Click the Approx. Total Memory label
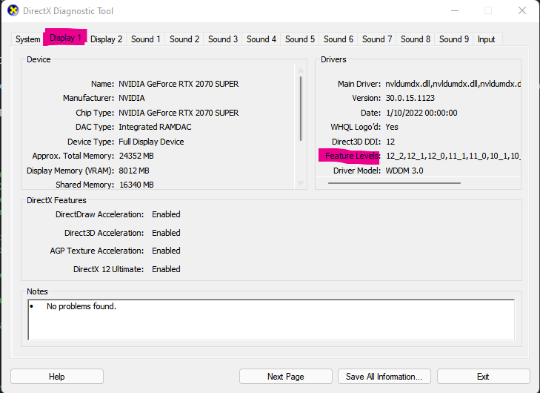Viewport: 540px width, 393px height. pos(73,156)
